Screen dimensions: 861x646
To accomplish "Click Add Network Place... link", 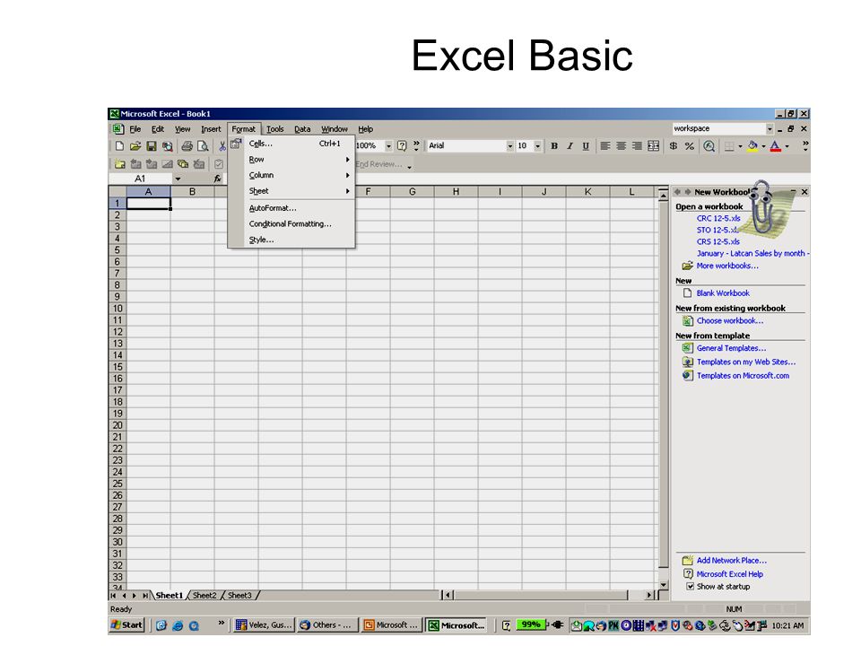I will 732,560.
